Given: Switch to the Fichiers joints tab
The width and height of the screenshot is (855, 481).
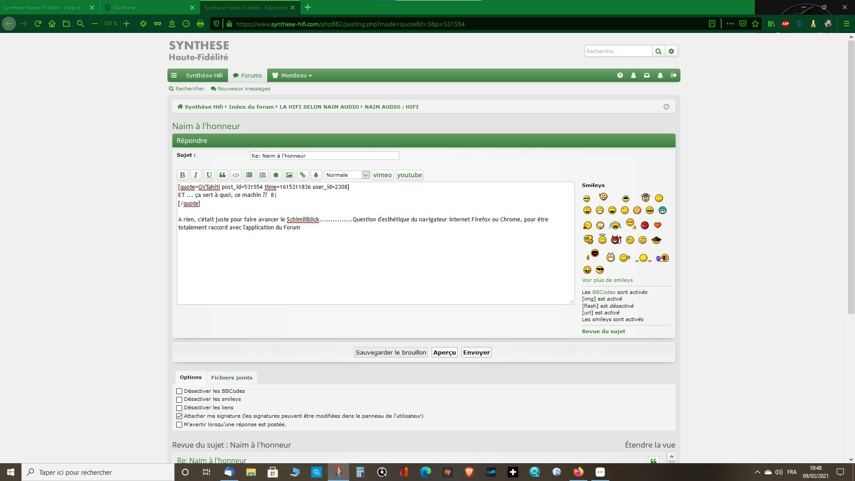Looking at the screenshot, I should tap(232, 378).
